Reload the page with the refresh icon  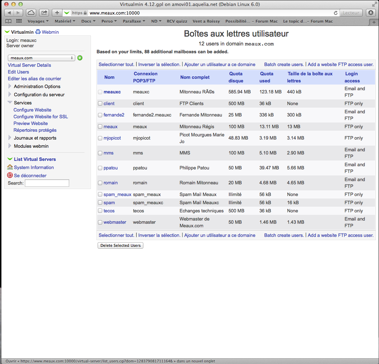(x=336, y=13)
